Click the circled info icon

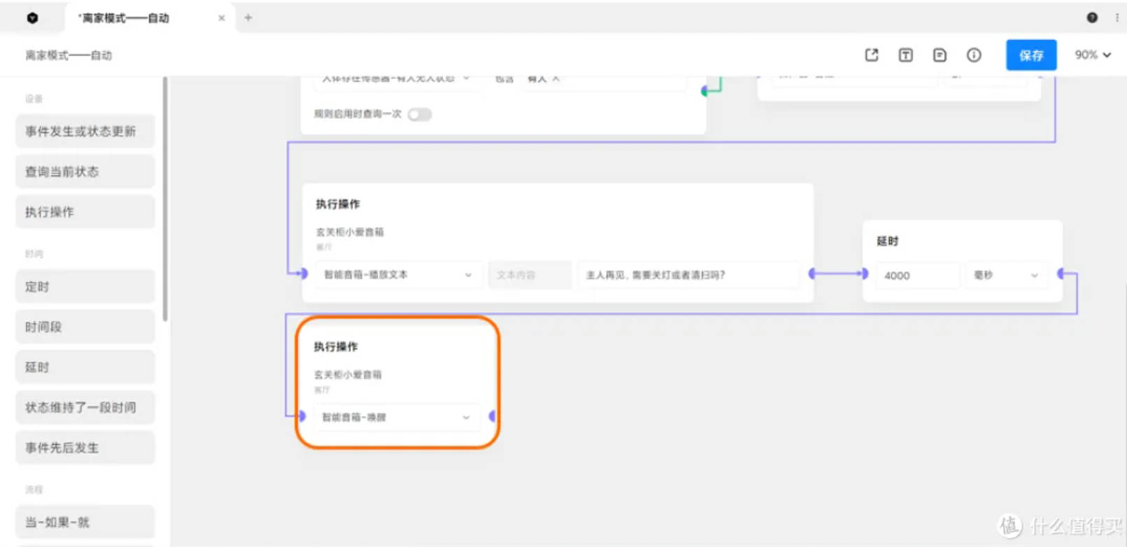click(x=974, y=55)
